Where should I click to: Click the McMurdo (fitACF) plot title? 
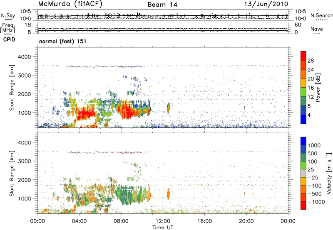(x=70, y=4)
